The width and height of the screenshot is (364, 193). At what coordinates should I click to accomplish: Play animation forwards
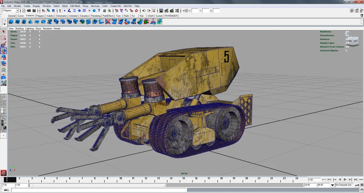pos(345,179)
